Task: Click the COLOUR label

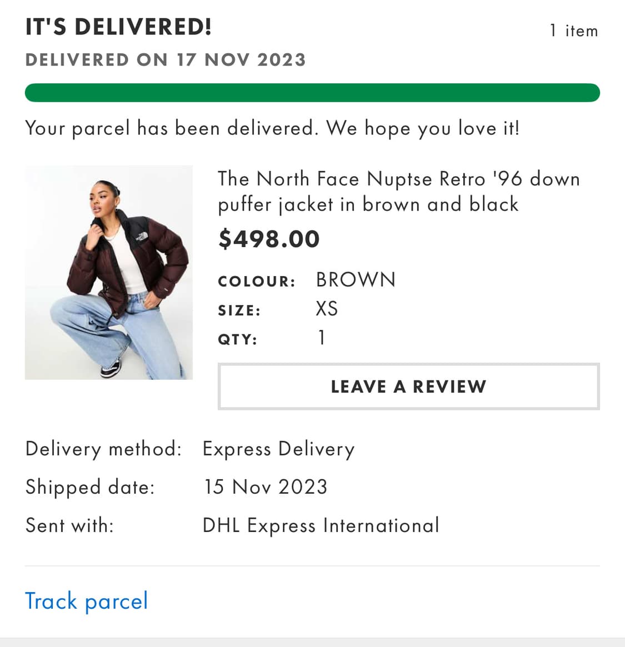Action: point(256,282)
